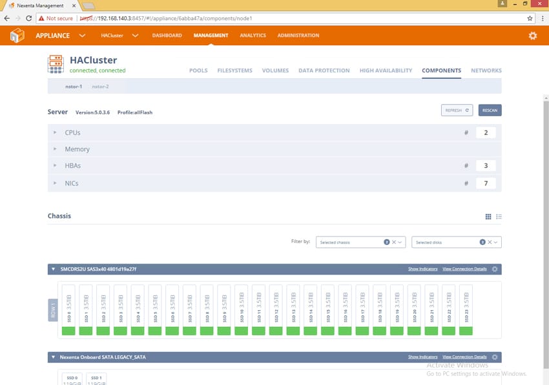Collapse the SMCDRS2U SAS3x40 chassis section
Image resolution: width=549 pixels, height=385 pixels.
coord(53,269)
